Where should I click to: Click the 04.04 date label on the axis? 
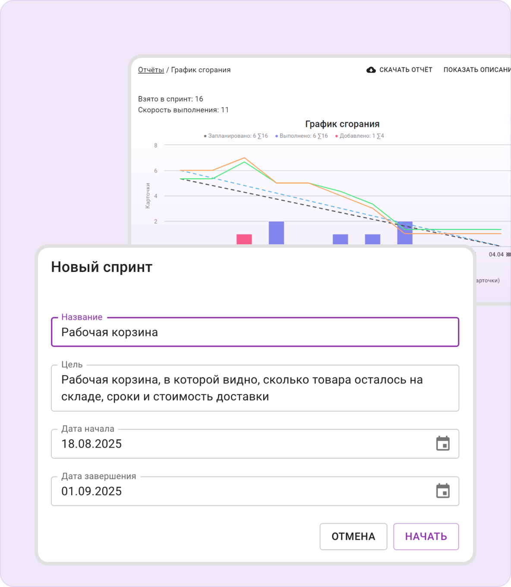pyautogui.click(x=496, y=255)
